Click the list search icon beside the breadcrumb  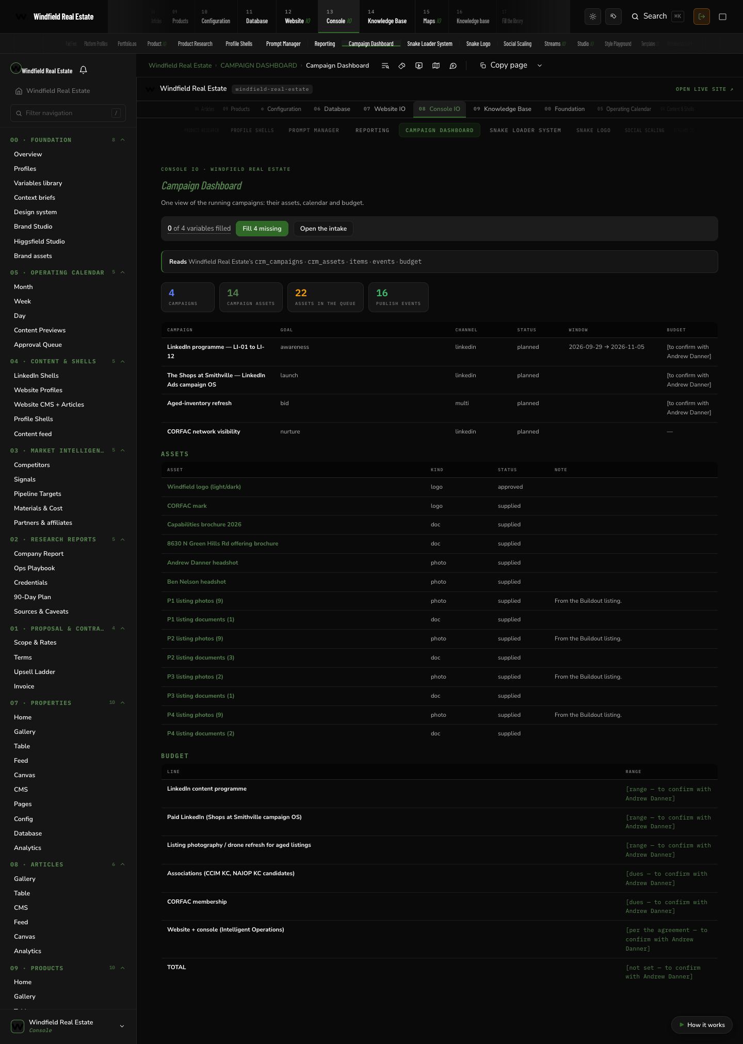(385, 66)
